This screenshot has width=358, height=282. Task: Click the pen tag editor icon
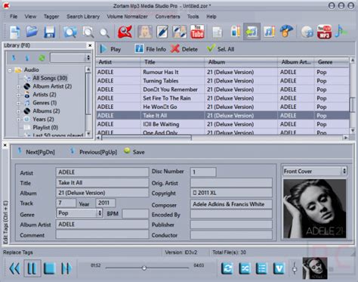(162, 32)
